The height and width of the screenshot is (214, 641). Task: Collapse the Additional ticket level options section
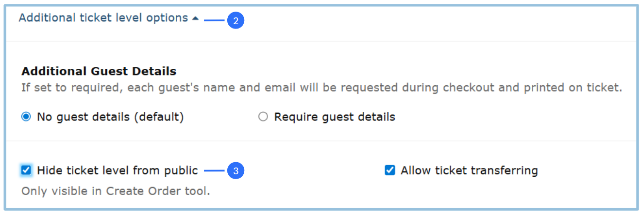point(103,18)
